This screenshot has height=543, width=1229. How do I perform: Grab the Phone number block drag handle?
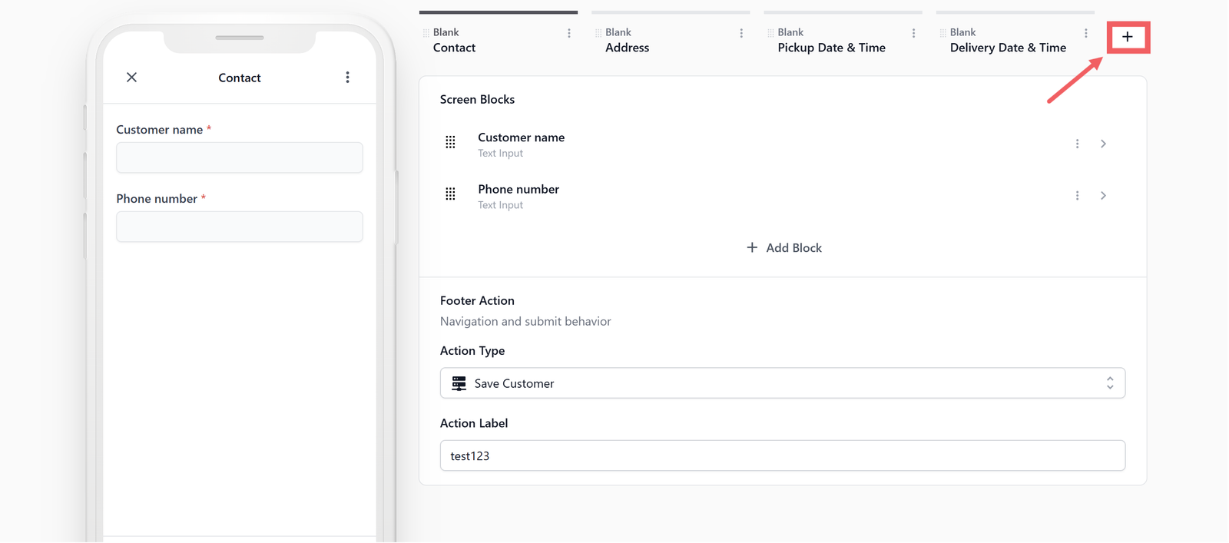point(450,194)
